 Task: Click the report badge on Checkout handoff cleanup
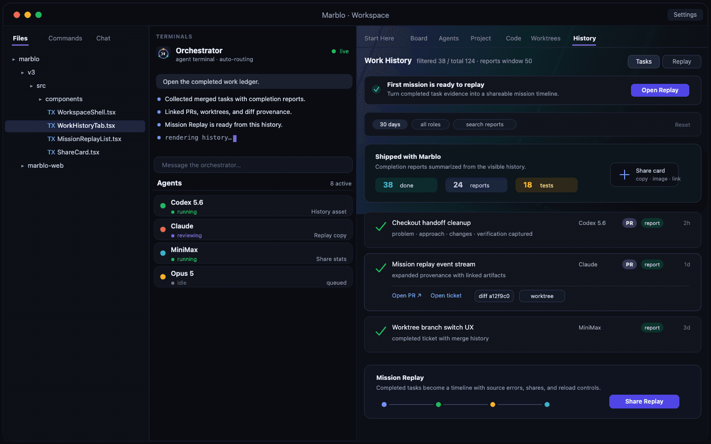pyautogui.click(x=652, y=223)
